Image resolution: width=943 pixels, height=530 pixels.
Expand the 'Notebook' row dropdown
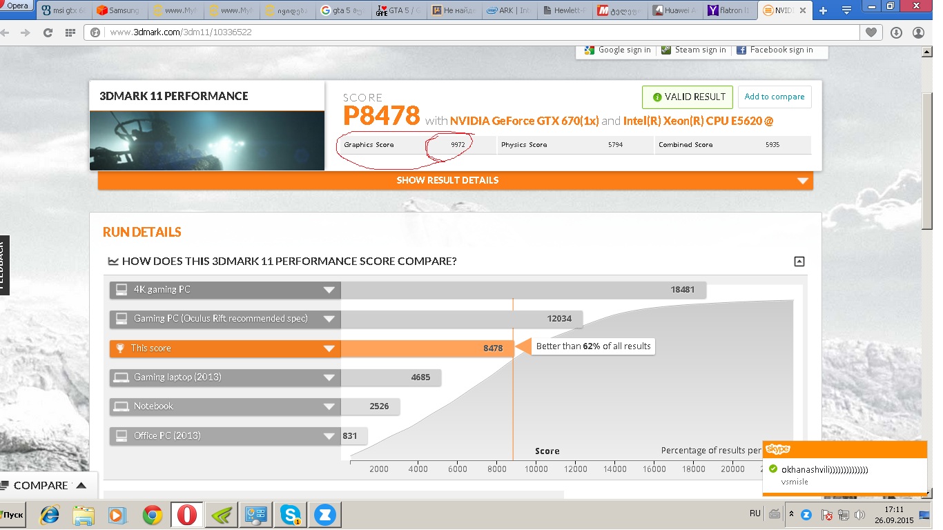click(x=329, y=406)
